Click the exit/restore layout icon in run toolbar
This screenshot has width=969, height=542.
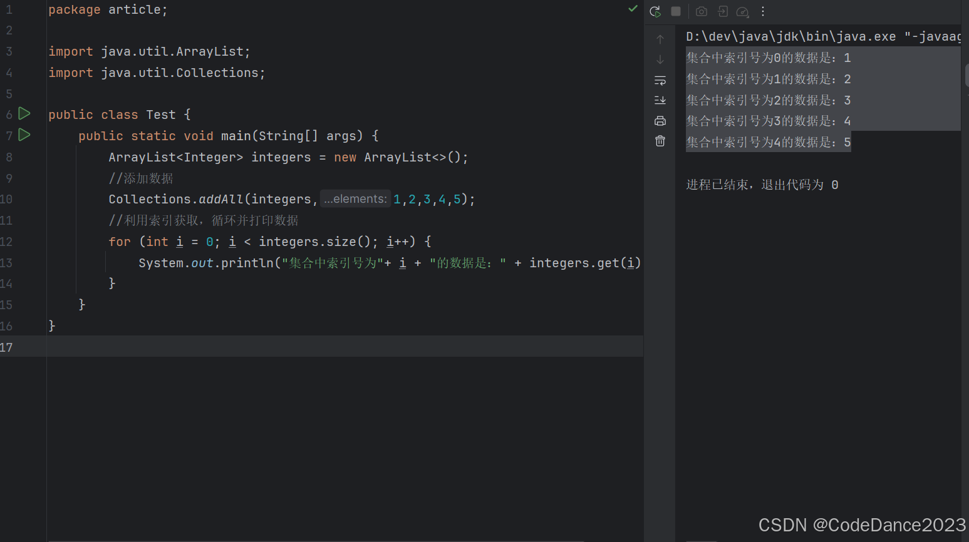[x=723, y=11]
